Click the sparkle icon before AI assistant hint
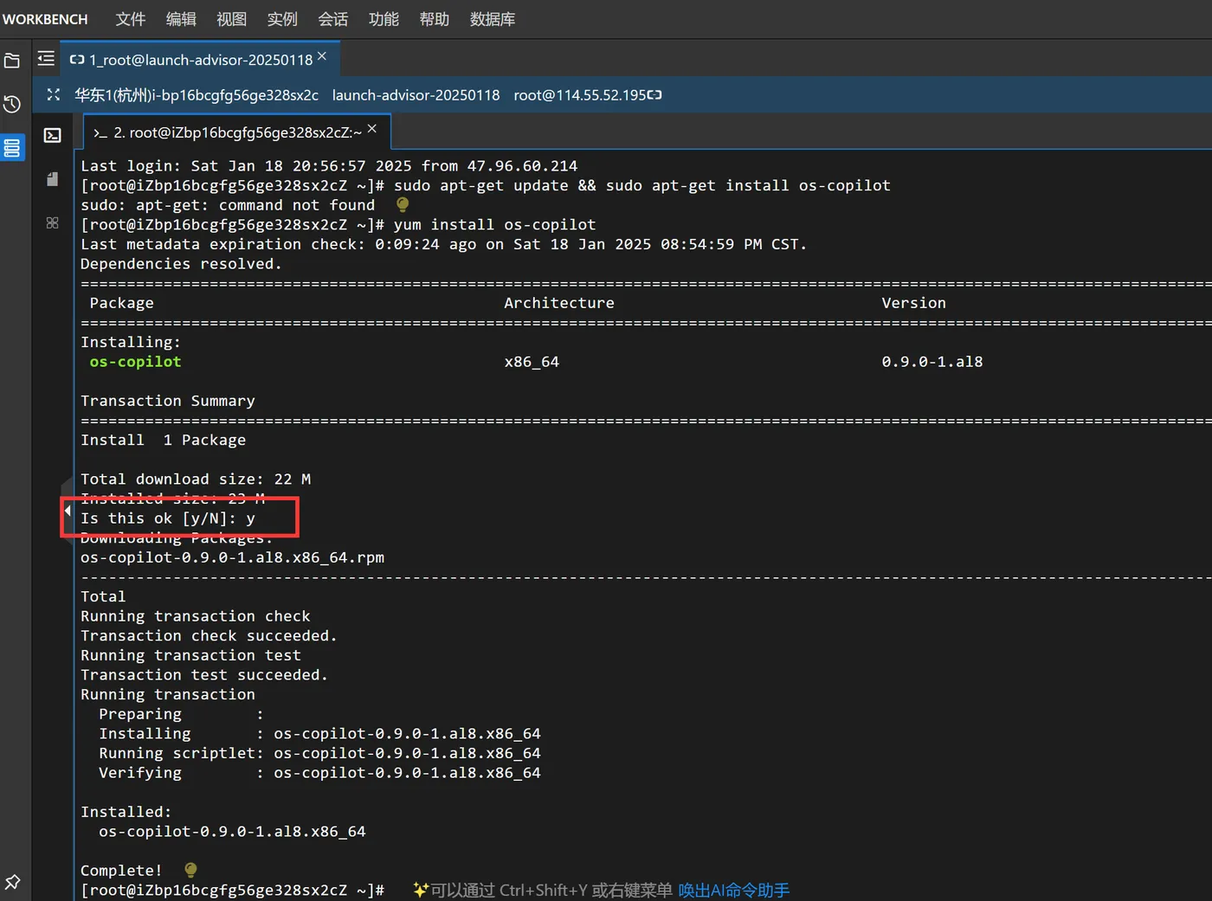Screen dimensions: 1212x901 pyautogui.click(x=421, y=890)
